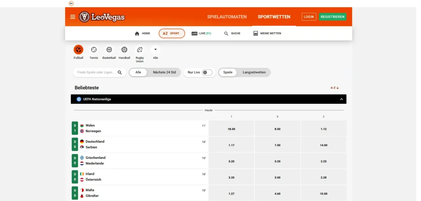
Task: Expand the Alle sports dropdown
Action: [x=156, y=50]
